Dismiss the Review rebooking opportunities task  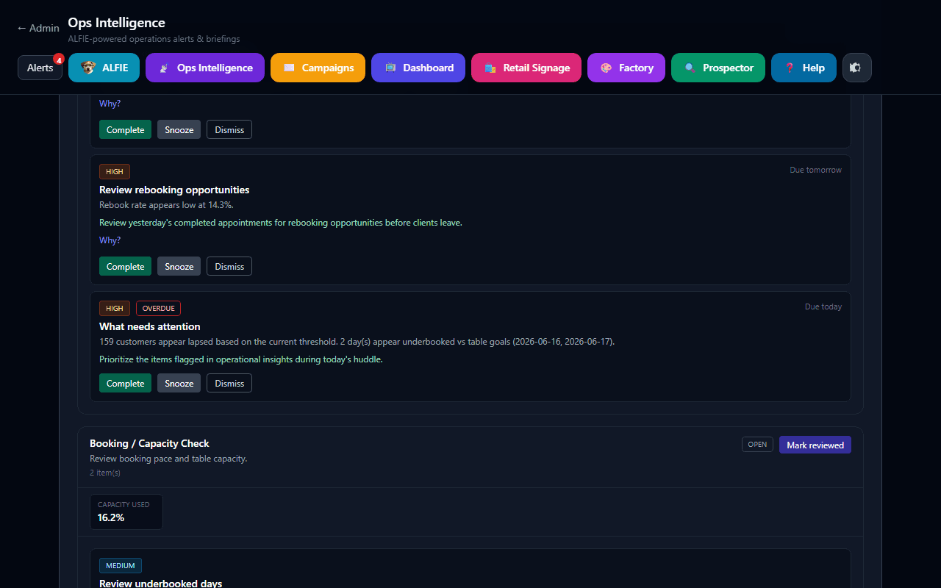point(229,266)
